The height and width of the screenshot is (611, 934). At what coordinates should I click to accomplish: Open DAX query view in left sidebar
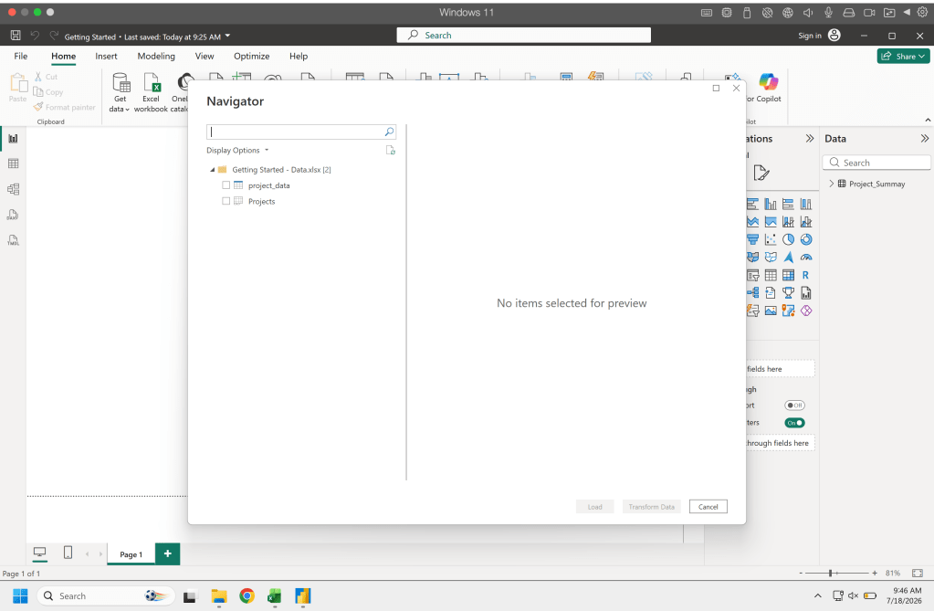[x=13, y=215]
